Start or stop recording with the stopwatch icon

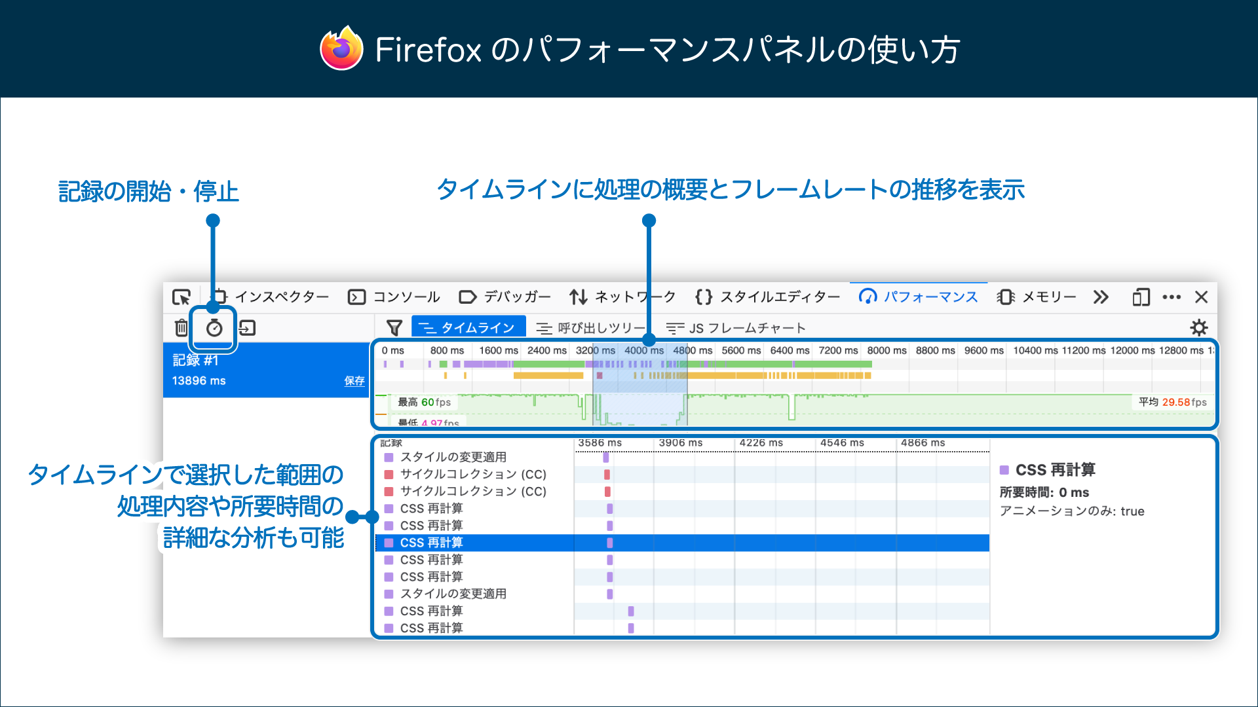[214, 327]
